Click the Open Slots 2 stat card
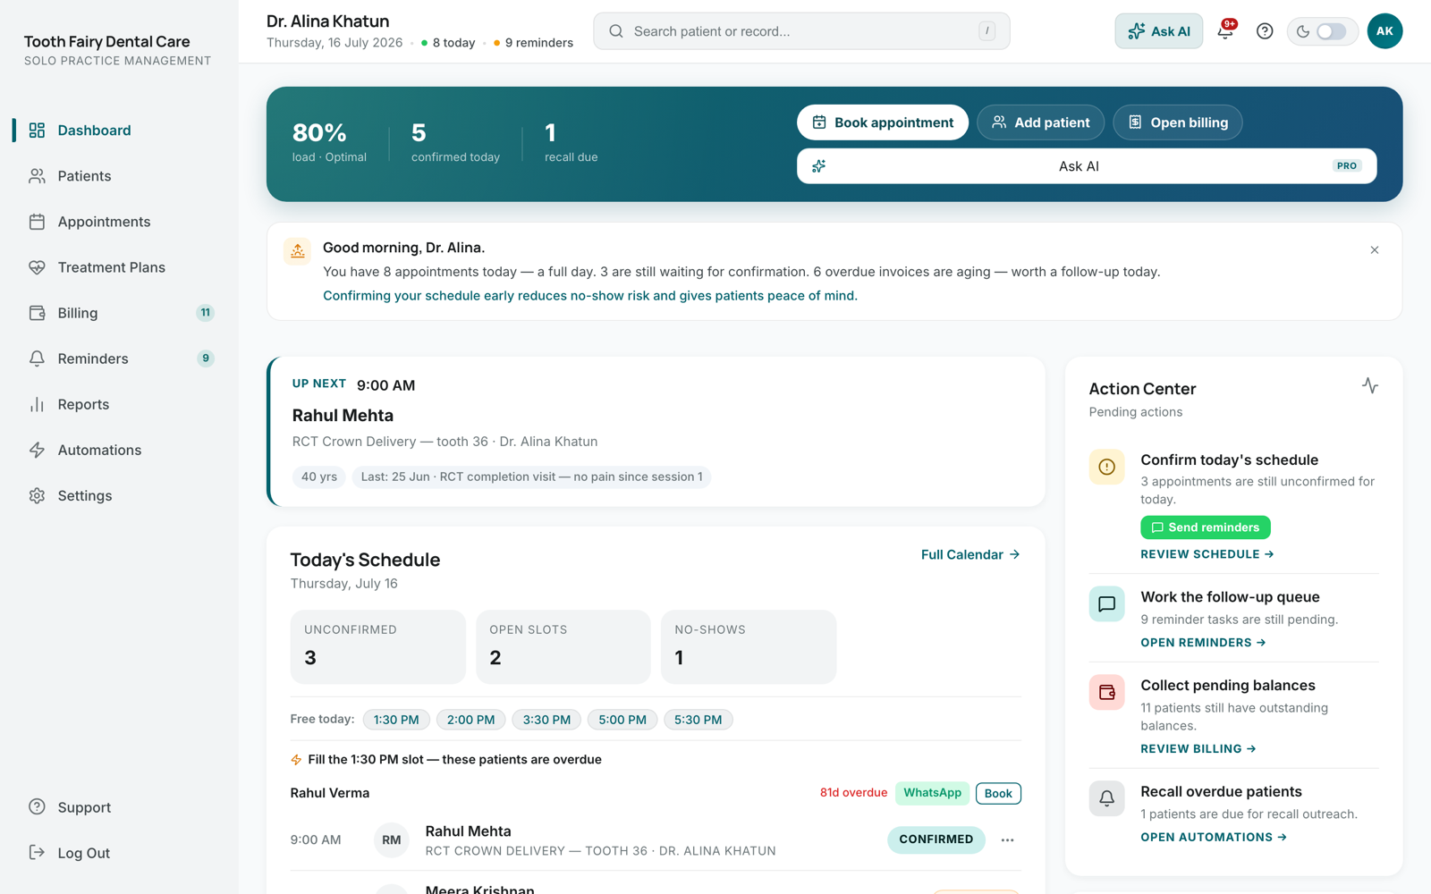Screen dimensions: 1431x894 point(563,647)
